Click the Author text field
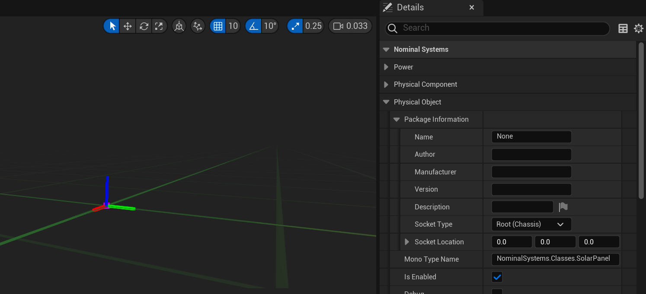The height and width of the screenshot is (294, 646). [531, 155]
